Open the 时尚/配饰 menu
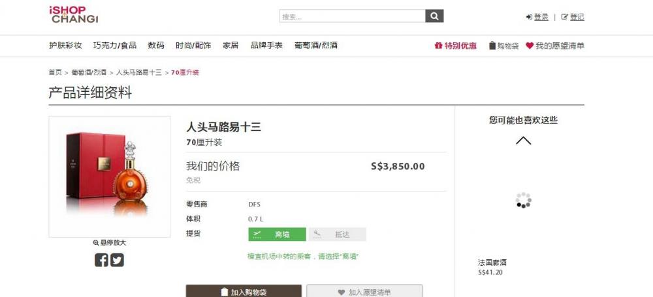 (x=193, y=46)
